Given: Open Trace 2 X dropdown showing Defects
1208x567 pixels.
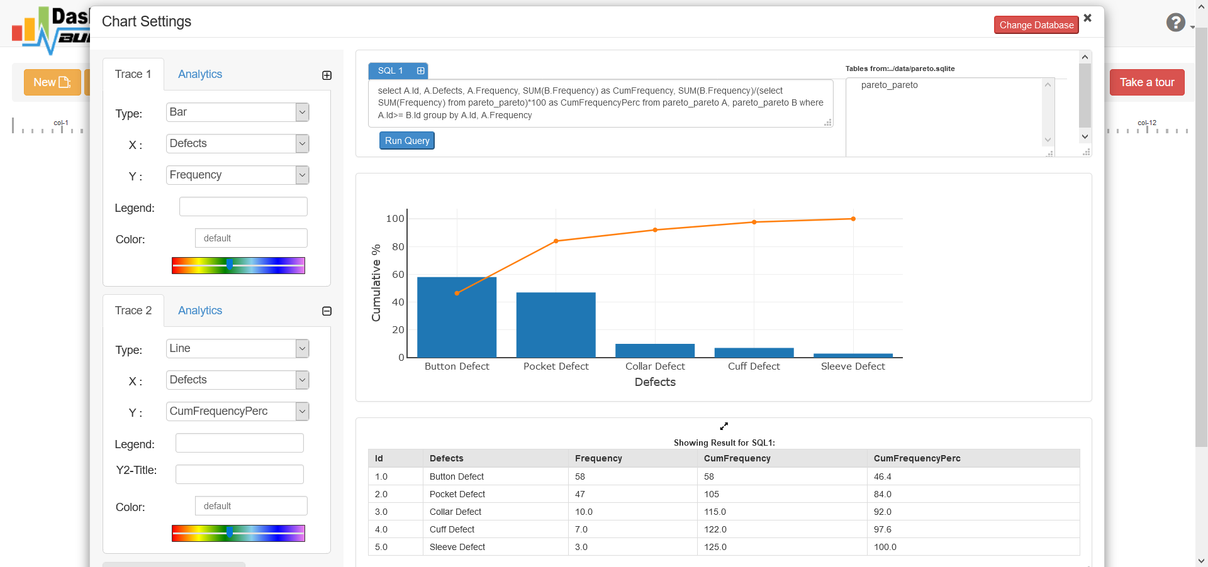Looking at the screenshot, I should 237,380.
